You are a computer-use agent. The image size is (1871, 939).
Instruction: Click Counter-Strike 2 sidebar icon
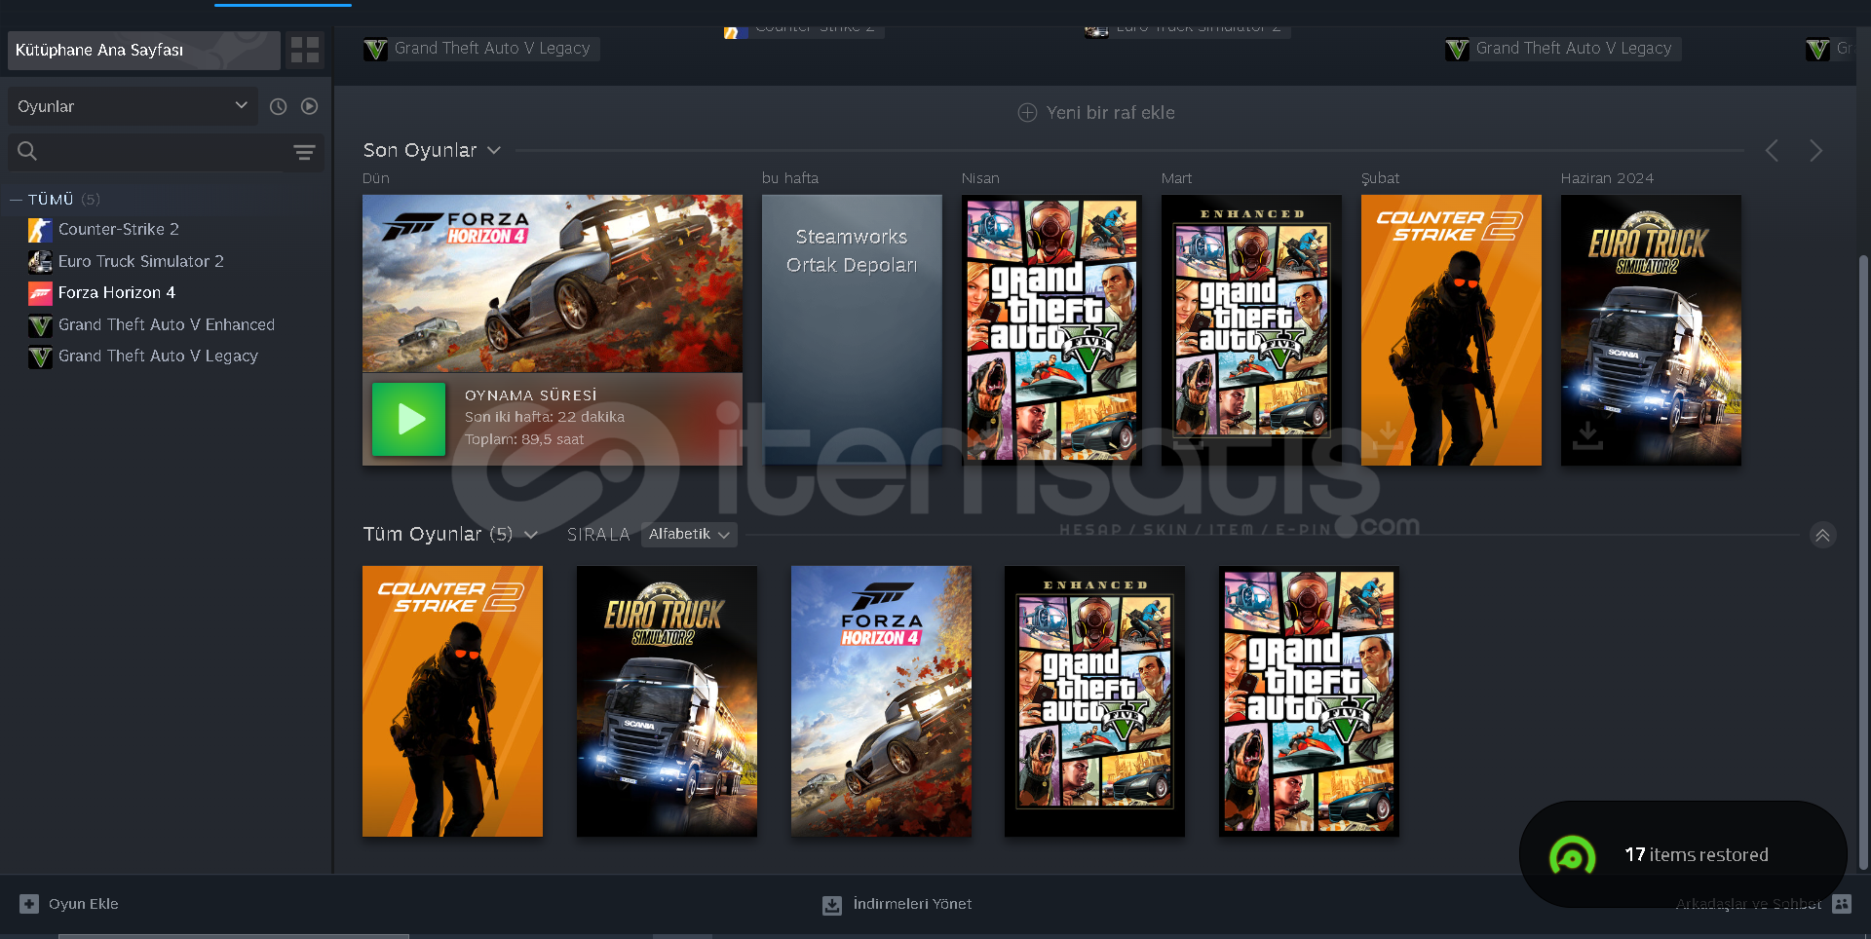tap(40, 230)
